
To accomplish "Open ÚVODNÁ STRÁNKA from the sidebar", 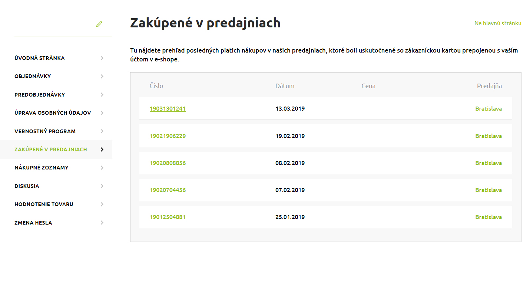I will pyautogui.click(x=40, y=58).
